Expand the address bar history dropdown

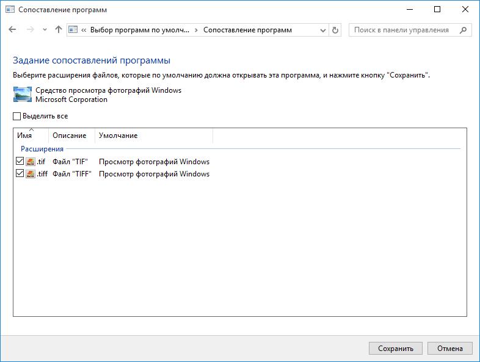pyautogui.click(x=322, y=30)
